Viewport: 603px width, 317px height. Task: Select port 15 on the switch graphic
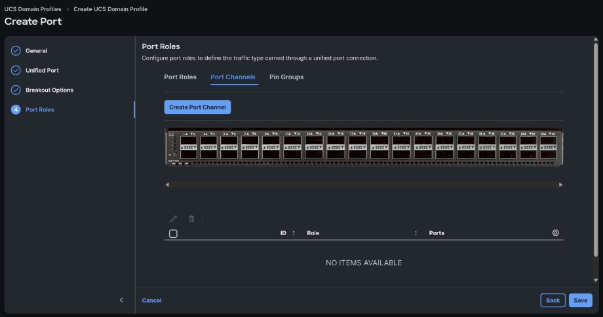[336, 140]
